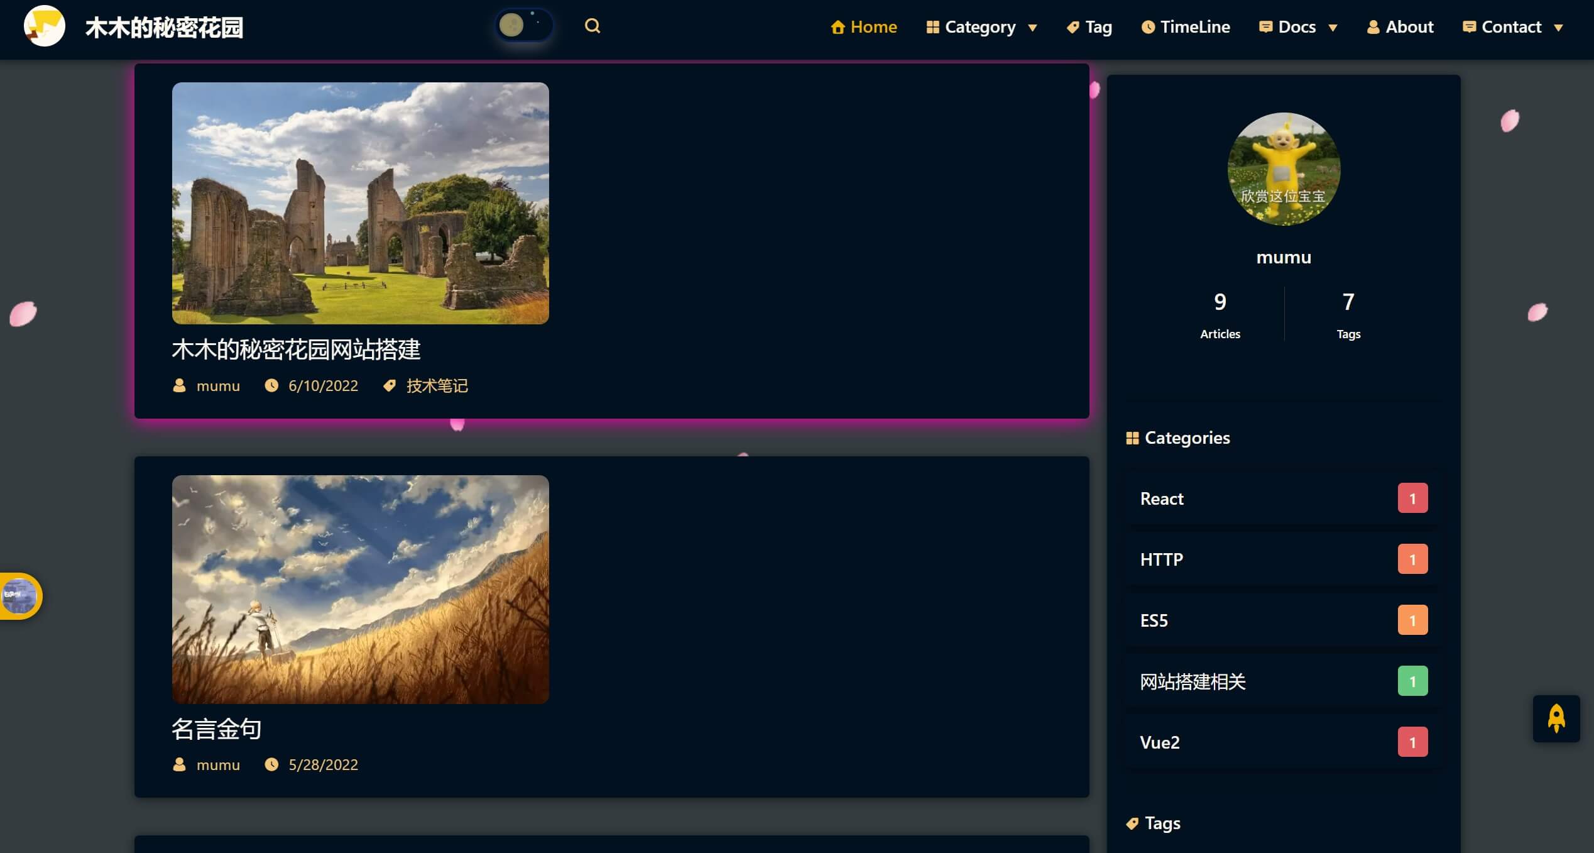Toggle the dark/light mode switch
This screenshot has height=853, width=1594.
click(525, 25)
